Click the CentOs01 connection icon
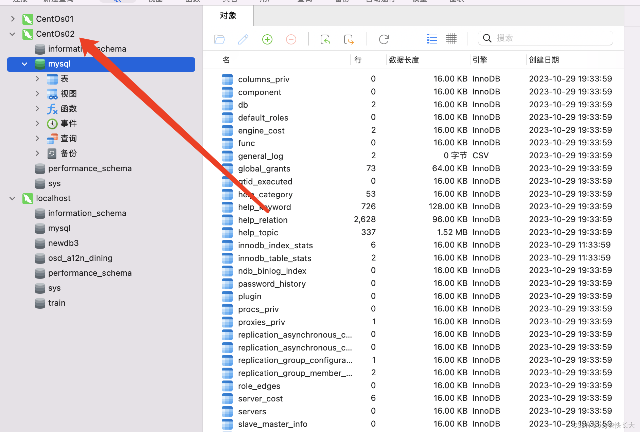640x432 pixels. [28, 19]
